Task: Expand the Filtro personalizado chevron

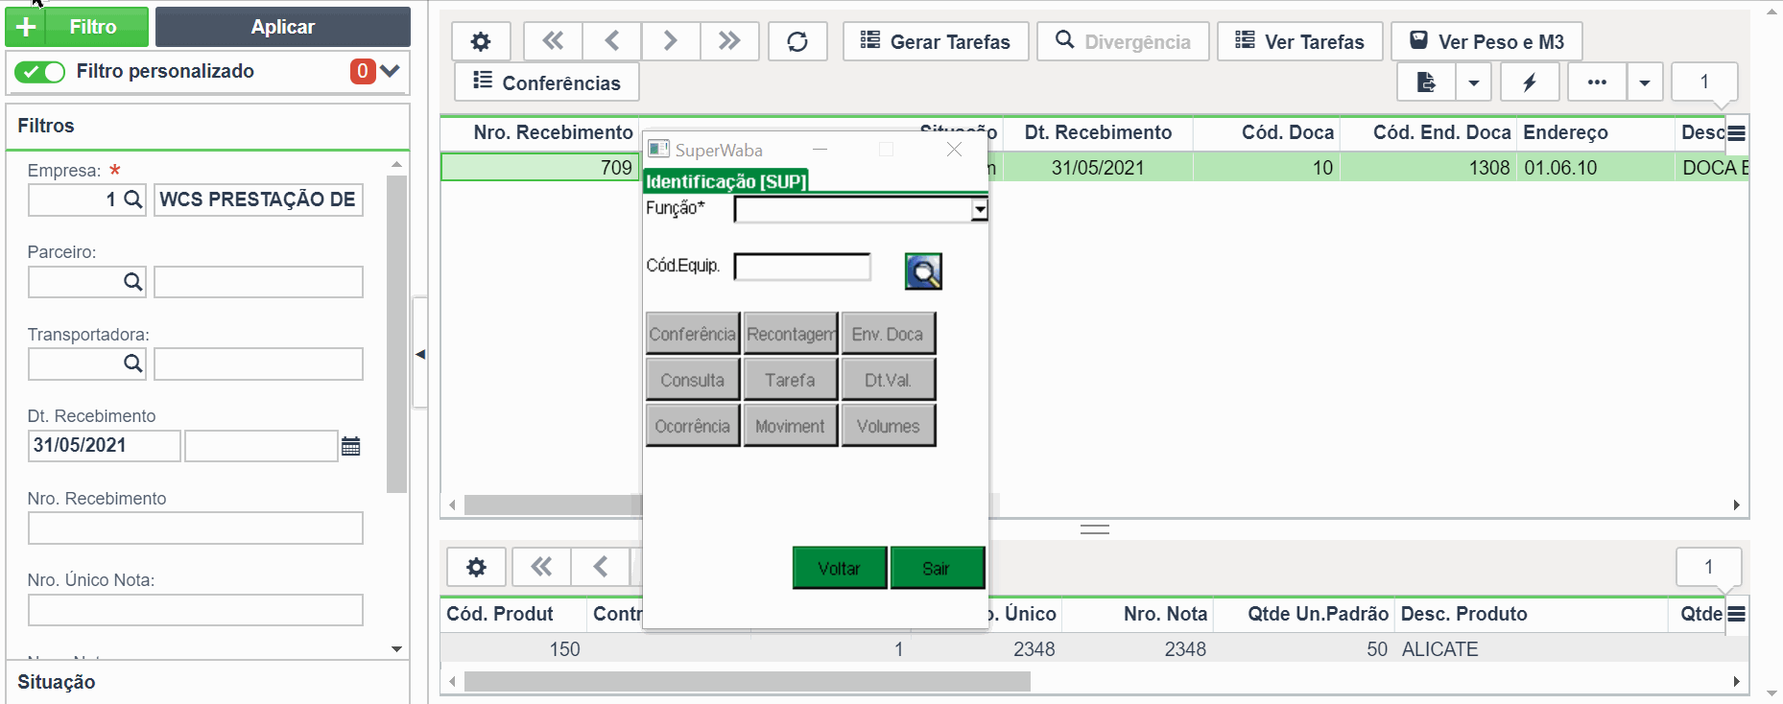Action: coord(390,71)
